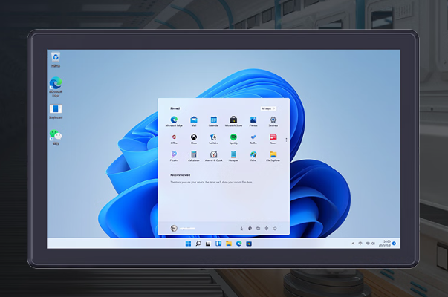Select the Recycle Bin desktop icon
Image resolution: width=448 pixels, height=297 pixels.
(x=55, y=58)
